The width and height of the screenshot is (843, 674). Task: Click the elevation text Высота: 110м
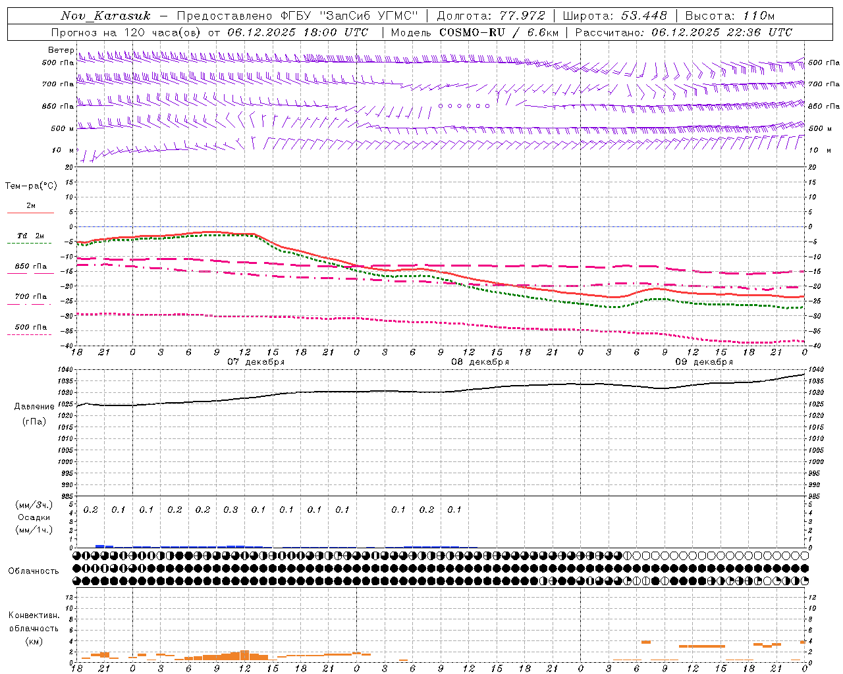point(730,16)
